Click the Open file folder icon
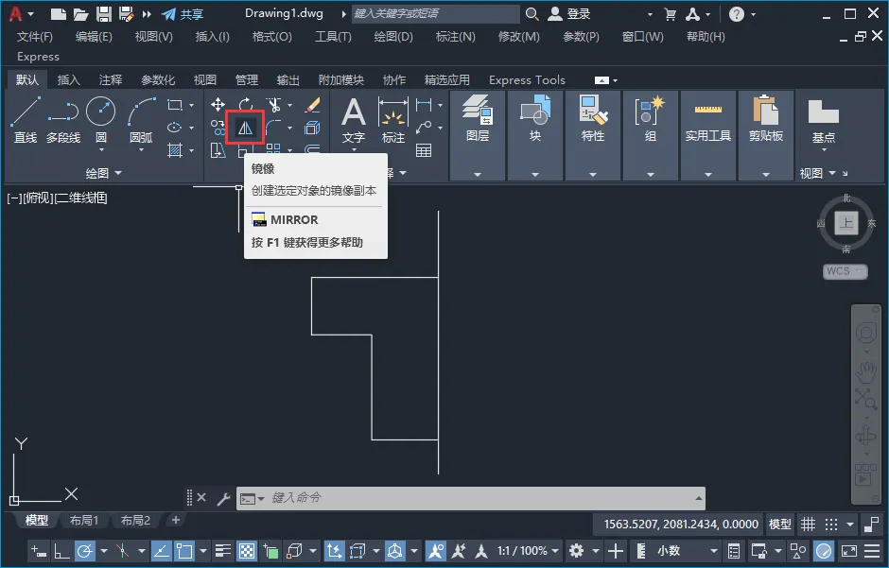The image size is (889, 568). point(80,13)
